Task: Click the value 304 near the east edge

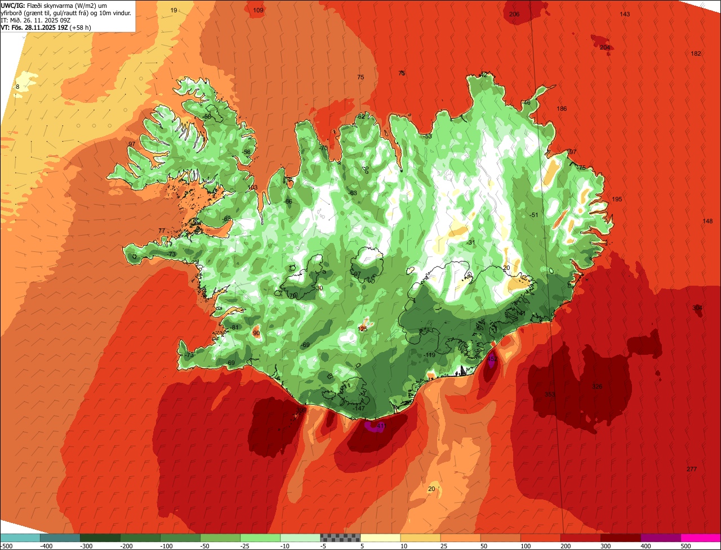Action: point(697,308)
